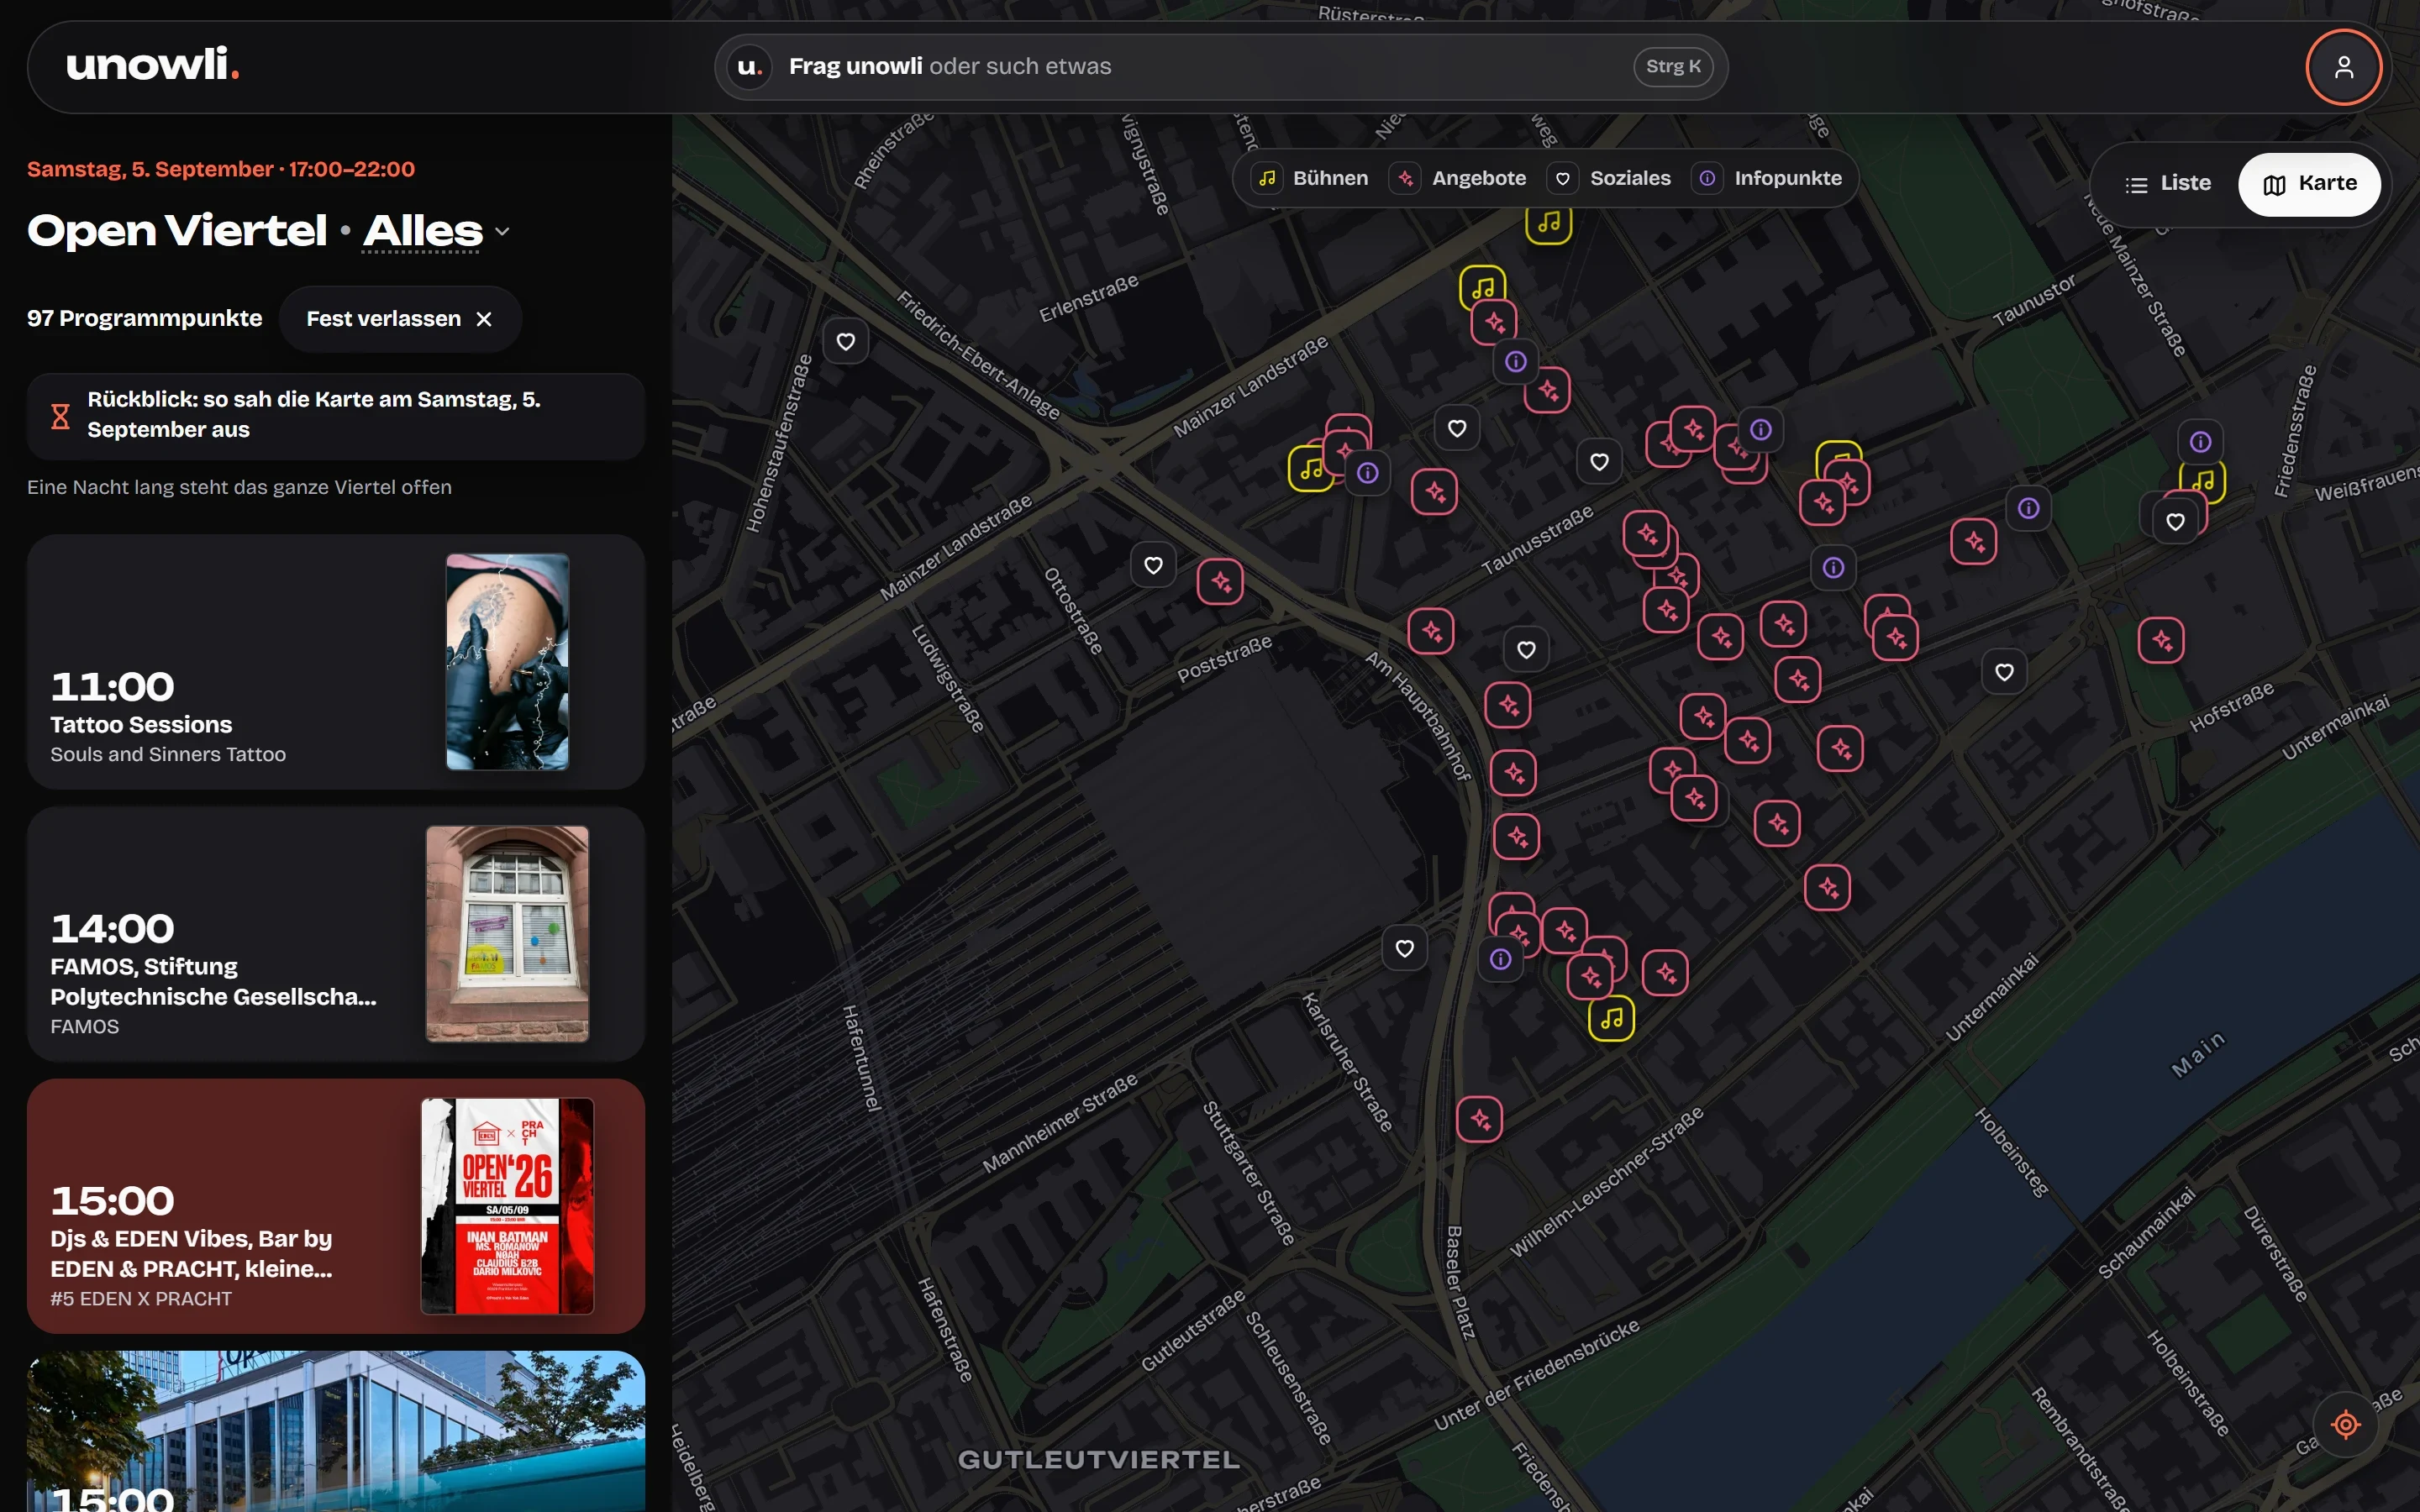The image size is (2420, 1512).
Task: Open the music stage marker near Wilhelm-Leuschner-Straße
Action: [x=1611, y=1018]
